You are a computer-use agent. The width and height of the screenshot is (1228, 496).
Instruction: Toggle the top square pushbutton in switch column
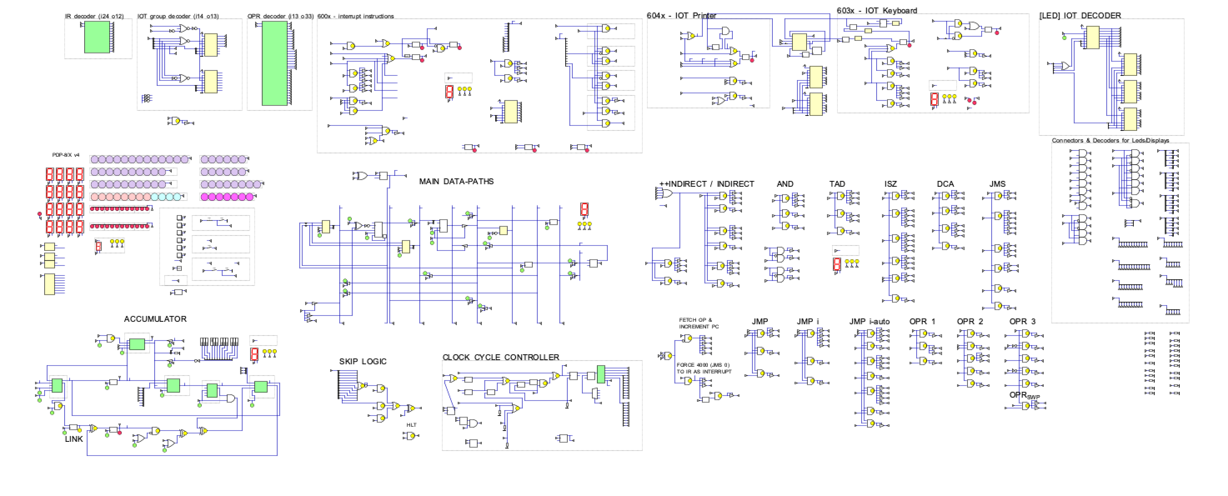(180, 218)
